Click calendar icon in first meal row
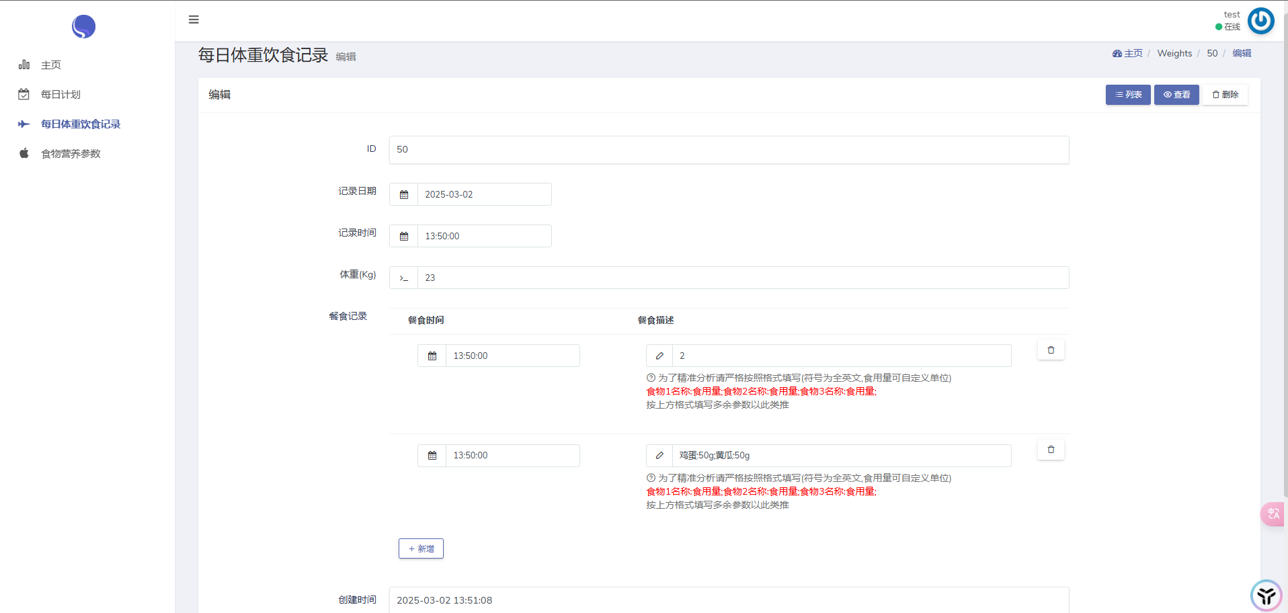The height and width of the screenshot is (613, 1288). point(432,356)
